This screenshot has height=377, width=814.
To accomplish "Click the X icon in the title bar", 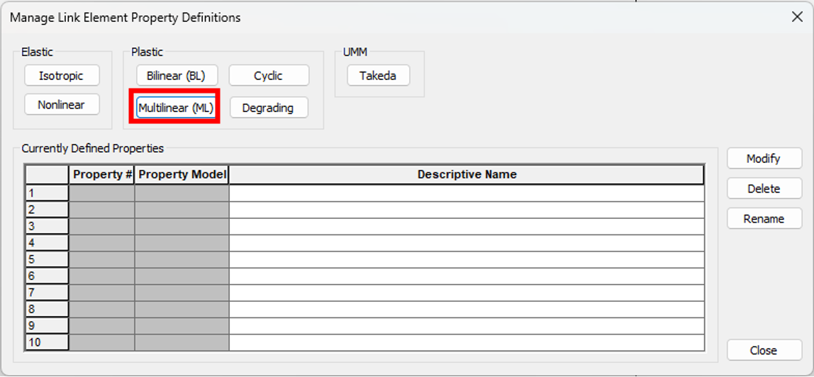I will pyautogui.click(x=797, y=17).
